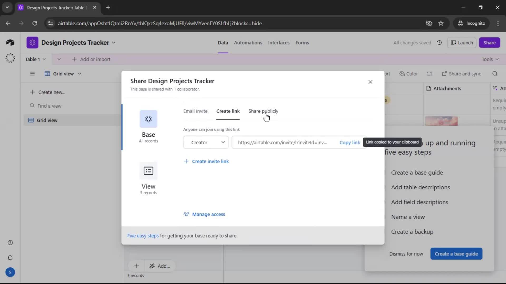The width and height of the screenshot is (506, 284).
Task: Click the Add... wand button
Action: tap(160, 266)
